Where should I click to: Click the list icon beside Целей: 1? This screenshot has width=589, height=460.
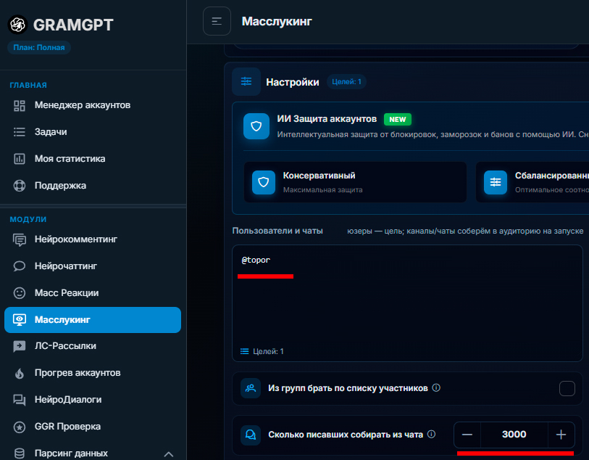[245, 351]
